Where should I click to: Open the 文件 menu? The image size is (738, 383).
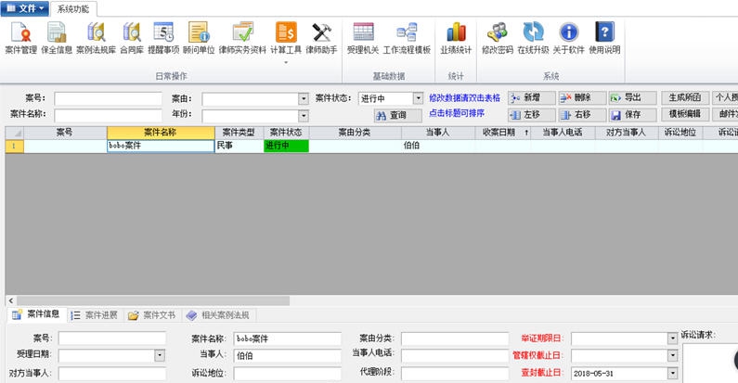click(25, 8)
